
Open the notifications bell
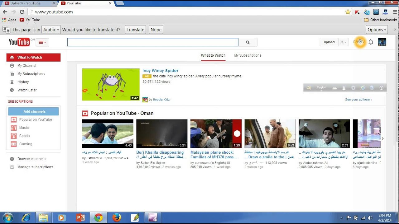pyautogui.click(x=371, y=42)
